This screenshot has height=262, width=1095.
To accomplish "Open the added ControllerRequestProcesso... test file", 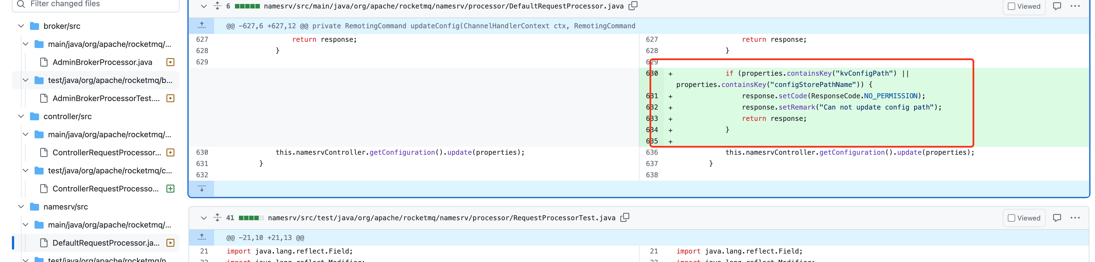I will pyautogui.click(x=105, y=189).
